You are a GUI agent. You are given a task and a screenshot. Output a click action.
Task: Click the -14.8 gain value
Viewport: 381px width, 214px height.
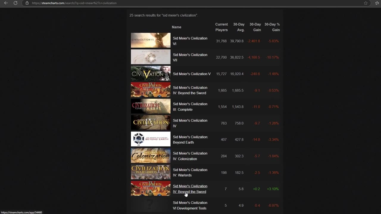pos(256,140)
